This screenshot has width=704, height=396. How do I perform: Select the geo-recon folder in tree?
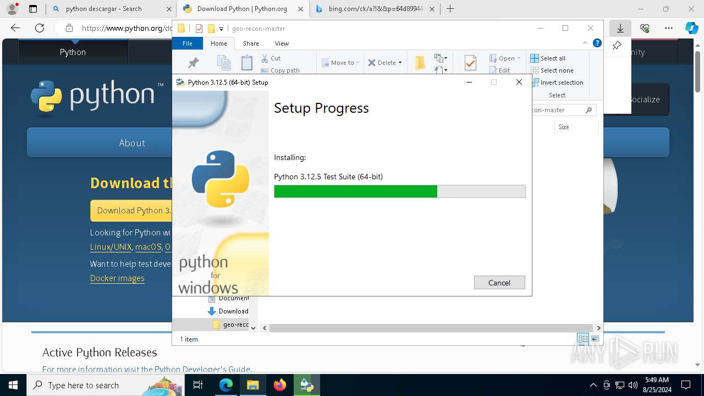231,324
